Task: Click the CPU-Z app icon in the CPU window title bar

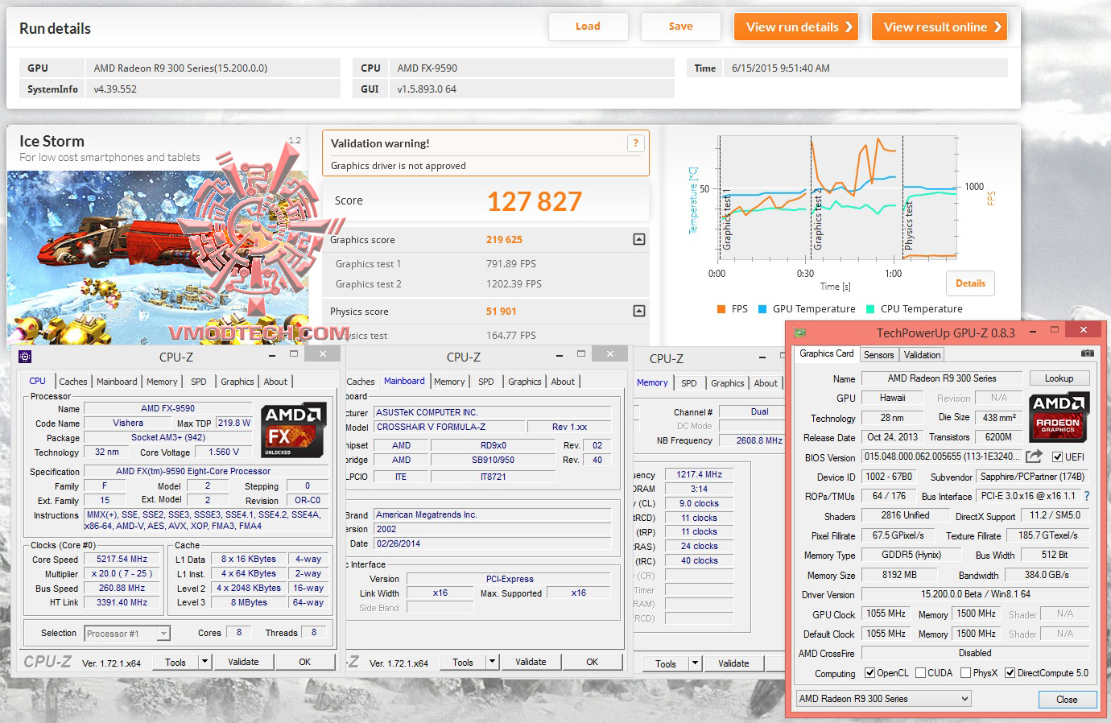Action: (25, 357)
